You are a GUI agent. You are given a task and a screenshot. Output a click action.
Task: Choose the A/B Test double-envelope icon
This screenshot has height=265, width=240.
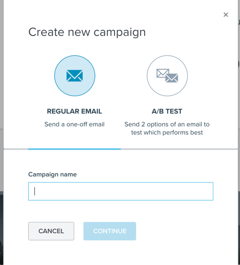(x=167, y=76)
